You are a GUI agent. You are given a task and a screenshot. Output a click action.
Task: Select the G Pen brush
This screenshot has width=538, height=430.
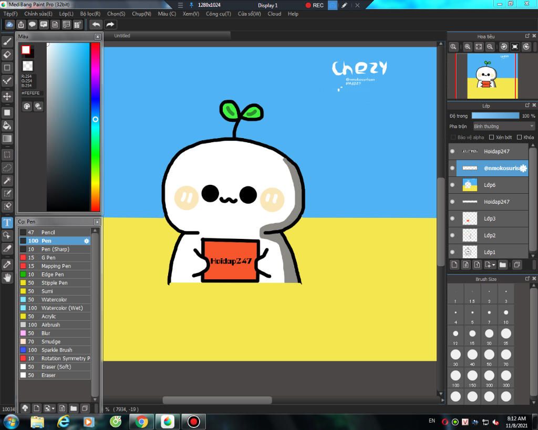55,257
